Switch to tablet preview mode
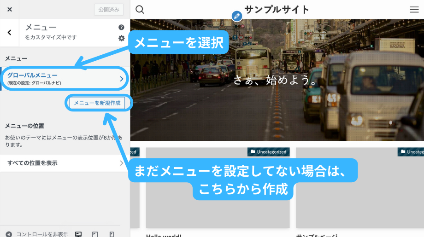 tap(95, 234)
